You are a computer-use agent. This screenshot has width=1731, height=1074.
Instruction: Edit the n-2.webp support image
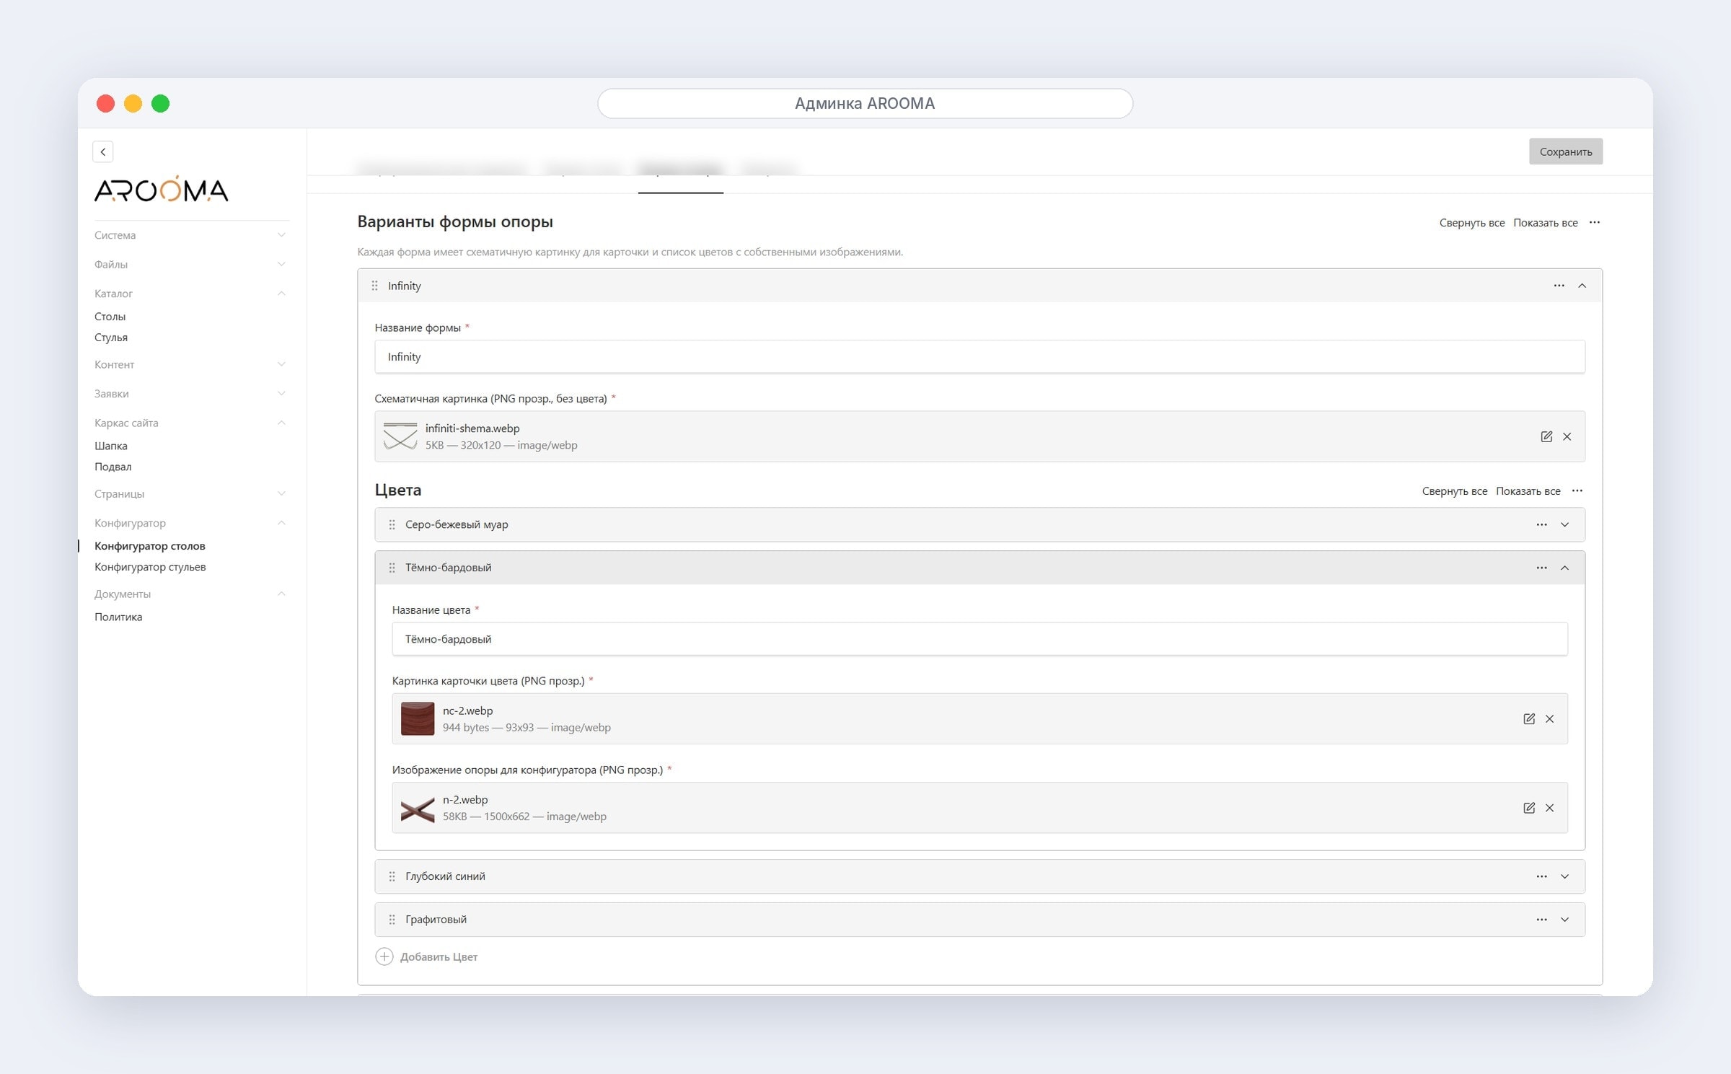click(1529, 808)
